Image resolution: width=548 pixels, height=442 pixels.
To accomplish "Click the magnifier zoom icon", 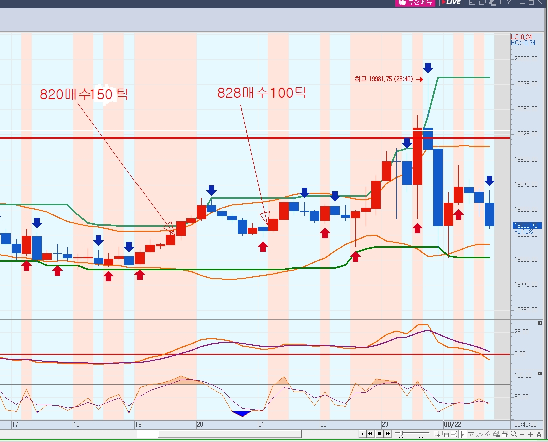I will click(x=514, y=434).
